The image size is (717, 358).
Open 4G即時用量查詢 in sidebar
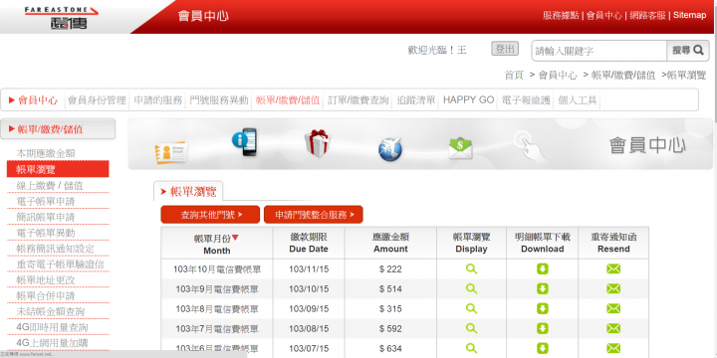tap(52, 327)
